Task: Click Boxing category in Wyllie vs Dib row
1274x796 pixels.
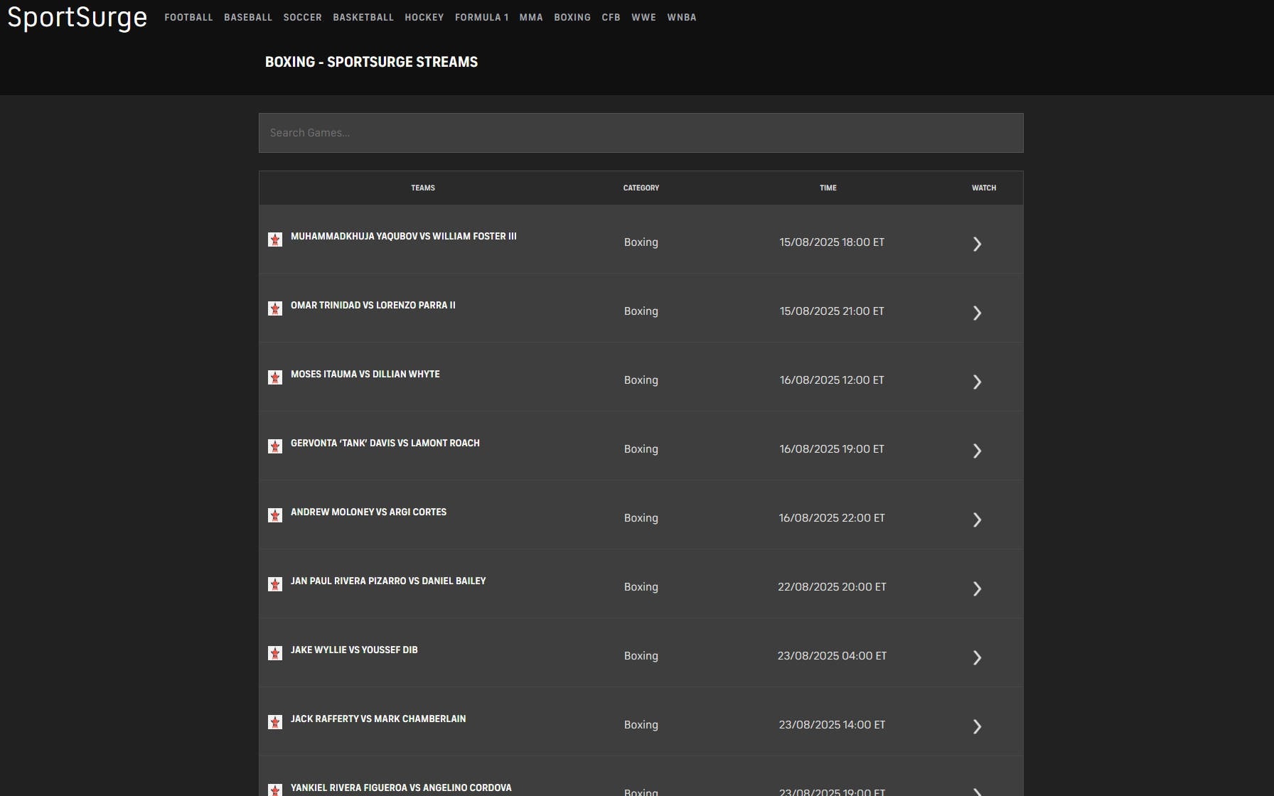Action: (x=641, y=656)
